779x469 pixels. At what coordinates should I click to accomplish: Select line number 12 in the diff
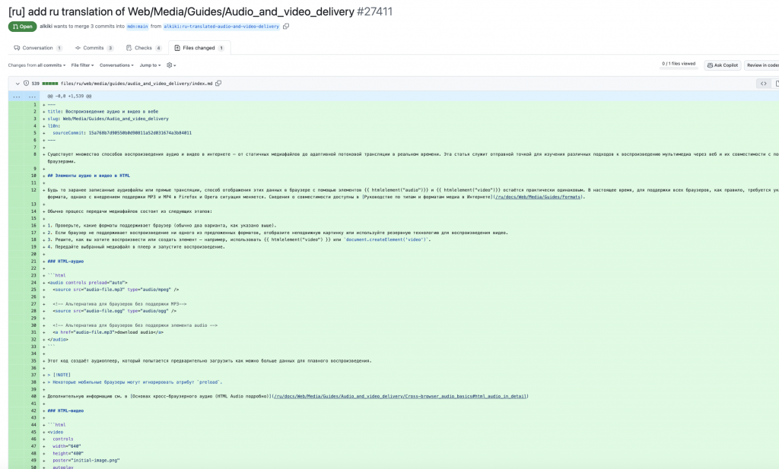34,189
